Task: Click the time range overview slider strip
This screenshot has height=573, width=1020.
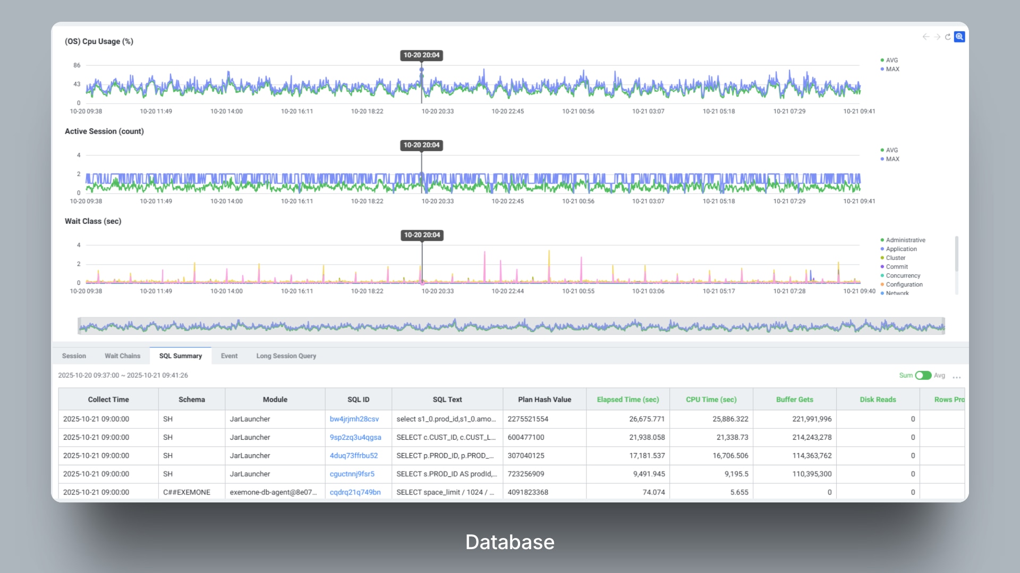Action: [511, 326]
